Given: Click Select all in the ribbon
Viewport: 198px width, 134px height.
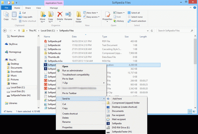Looking at the screenshot, I should click(134, 13).
